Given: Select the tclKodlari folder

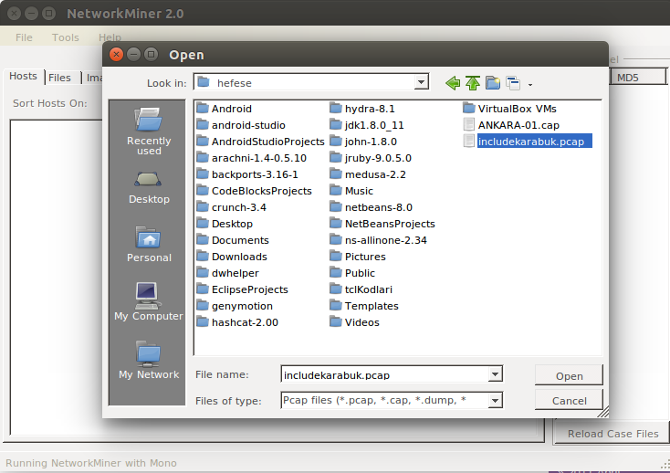Looking at the screenshot, I should pos(361,289).
